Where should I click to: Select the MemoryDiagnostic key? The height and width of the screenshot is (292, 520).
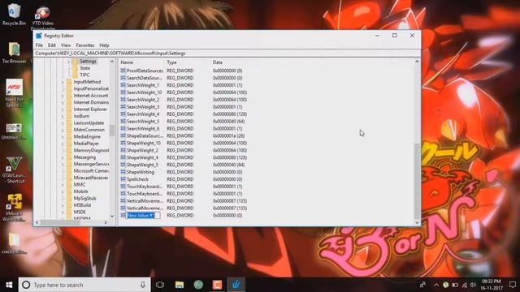click(91, 150)
